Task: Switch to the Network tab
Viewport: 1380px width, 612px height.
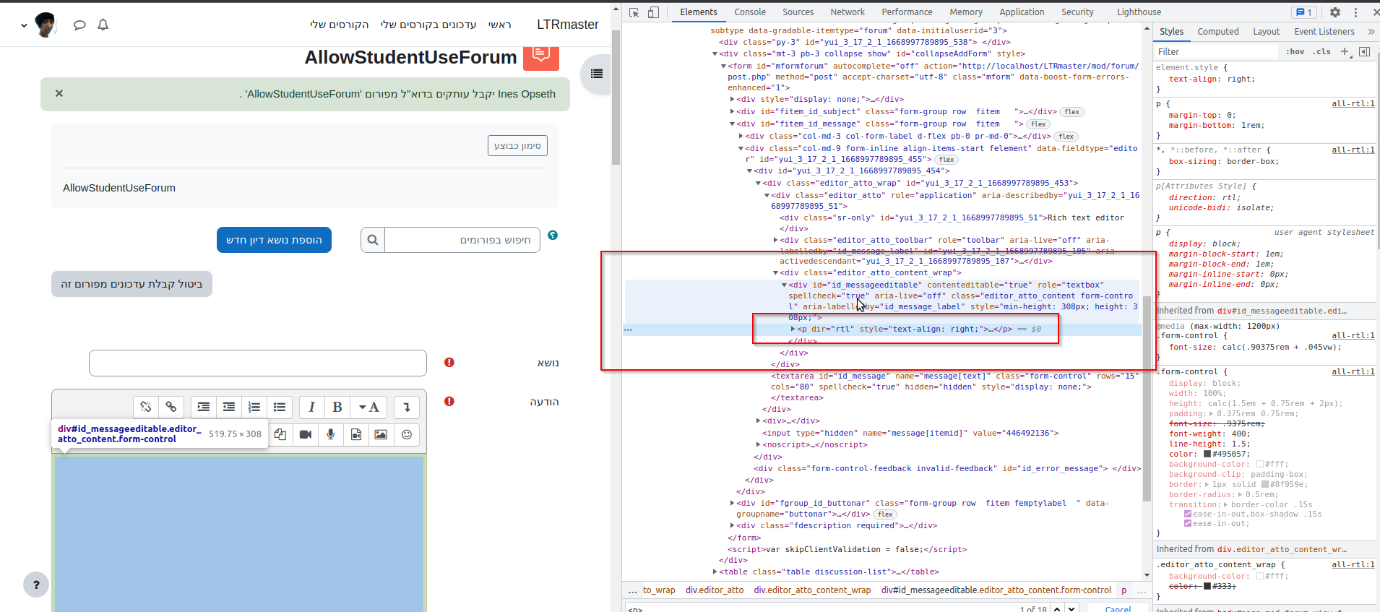Action: pos(848,12)
